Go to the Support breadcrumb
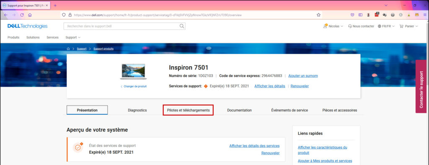The width and height of the screenshot is (429, 165). [82, 49]
